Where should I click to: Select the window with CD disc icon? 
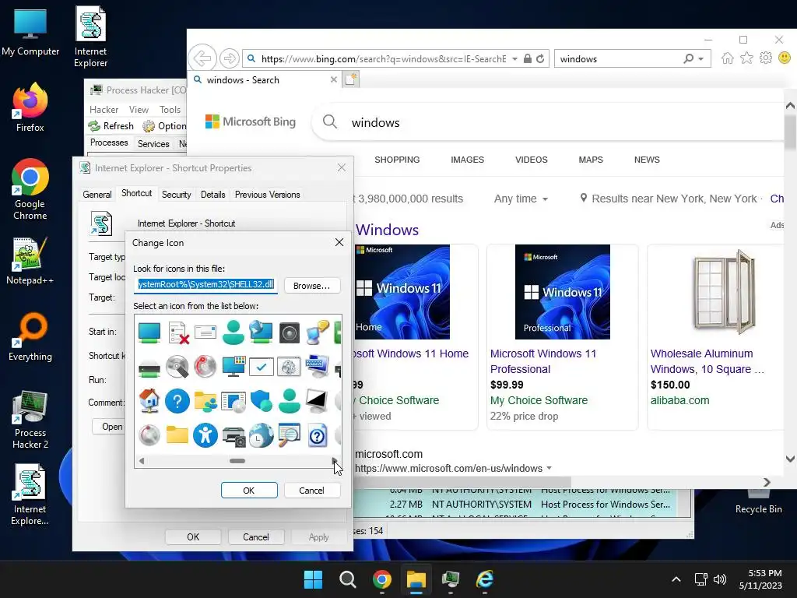pyautogui.click(x=233, y=401)
